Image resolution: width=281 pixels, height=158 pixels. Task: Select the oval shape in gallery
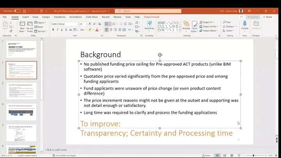[177, 23]
